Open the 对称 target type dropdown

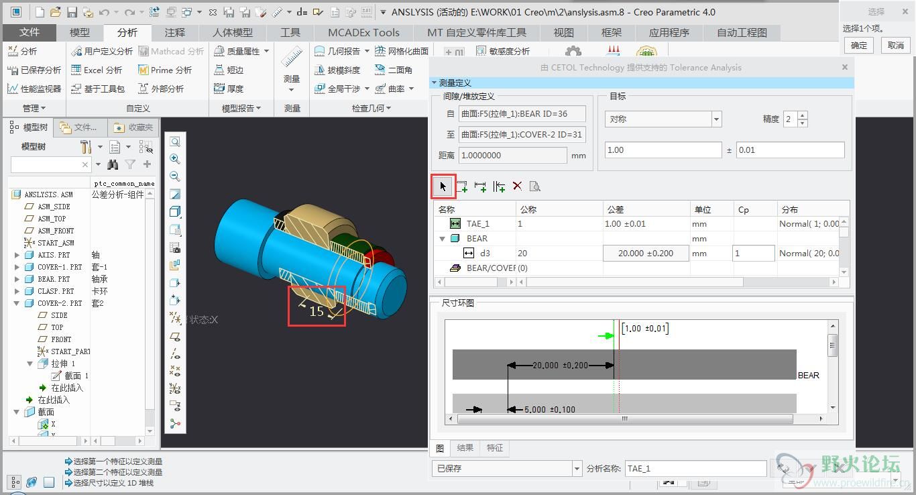click(716, 119)
